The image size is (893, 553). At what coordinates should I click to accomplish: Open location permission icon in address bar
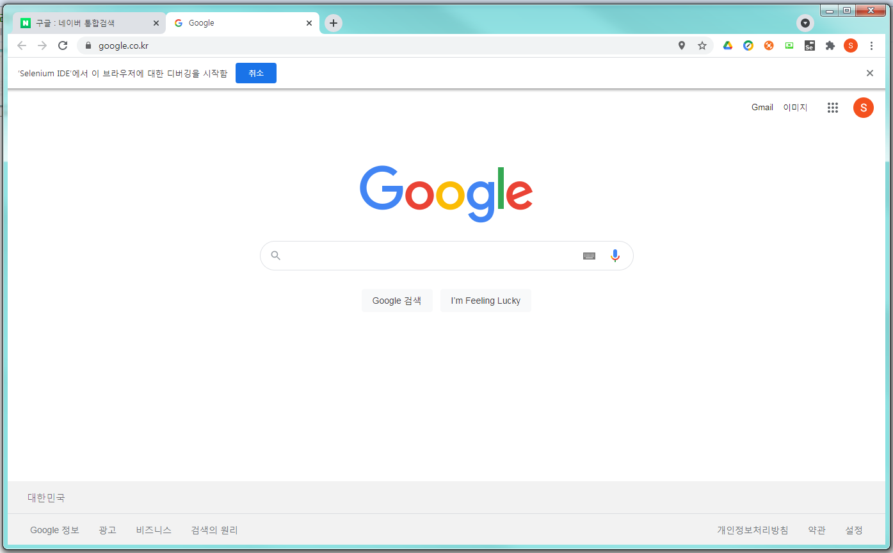coord(682,45)
